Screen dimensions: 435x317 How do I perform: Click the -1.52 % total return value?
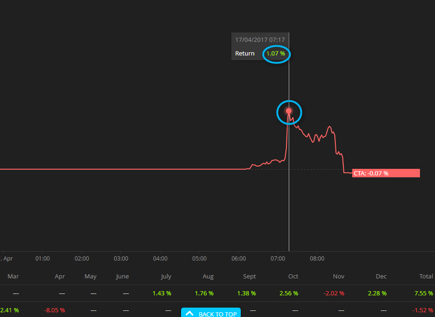click(423, 310)
